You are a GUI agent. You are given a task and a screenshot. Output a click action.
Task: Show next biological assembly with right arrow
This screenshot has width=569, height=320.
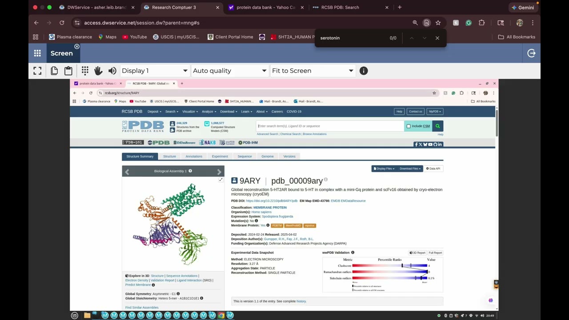pyautogui.click(x=219, y=172)
